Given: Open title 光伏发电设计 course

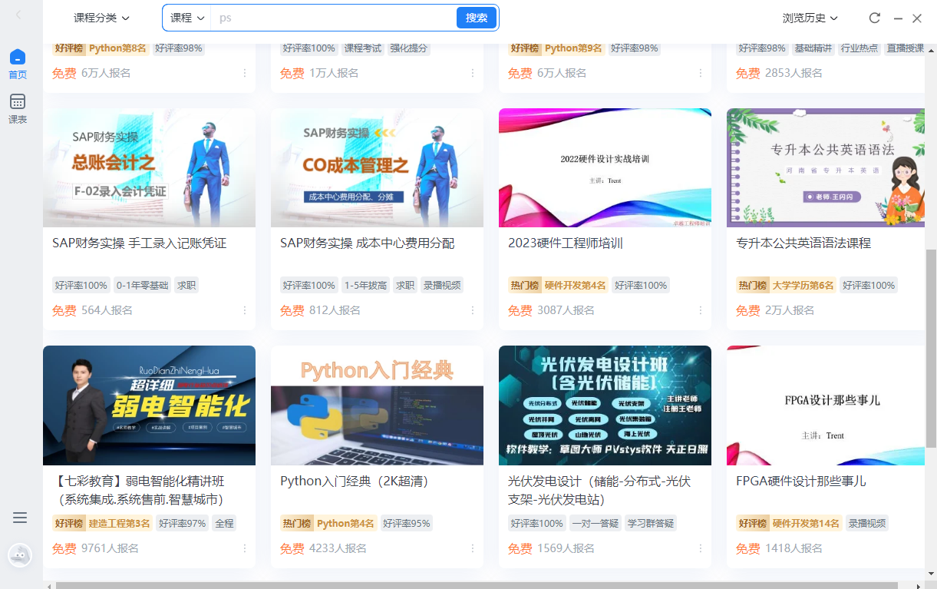Looking at the screenshot, I should pyautogui.click(x=599, y=490).
